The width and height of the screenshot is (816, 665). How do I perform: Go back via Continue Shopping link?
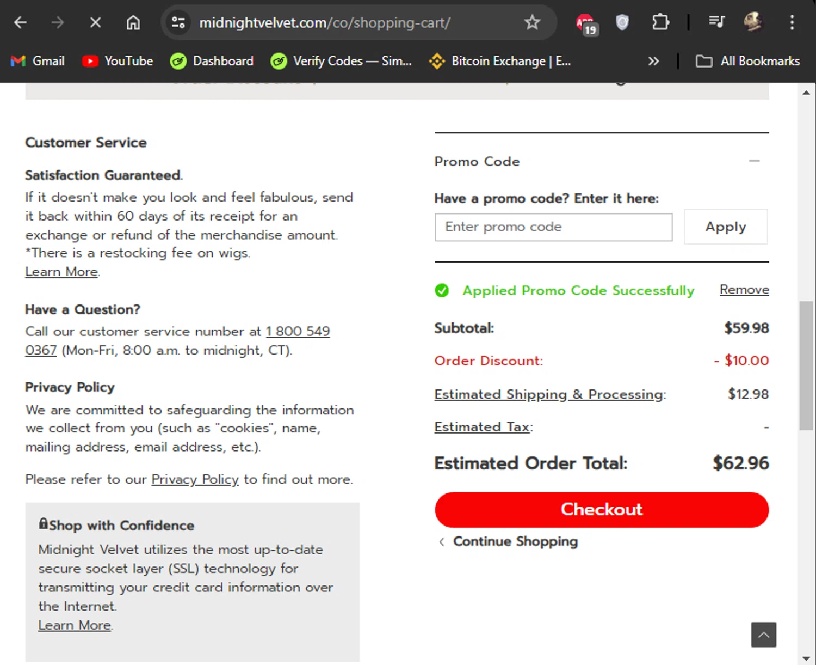515,541
